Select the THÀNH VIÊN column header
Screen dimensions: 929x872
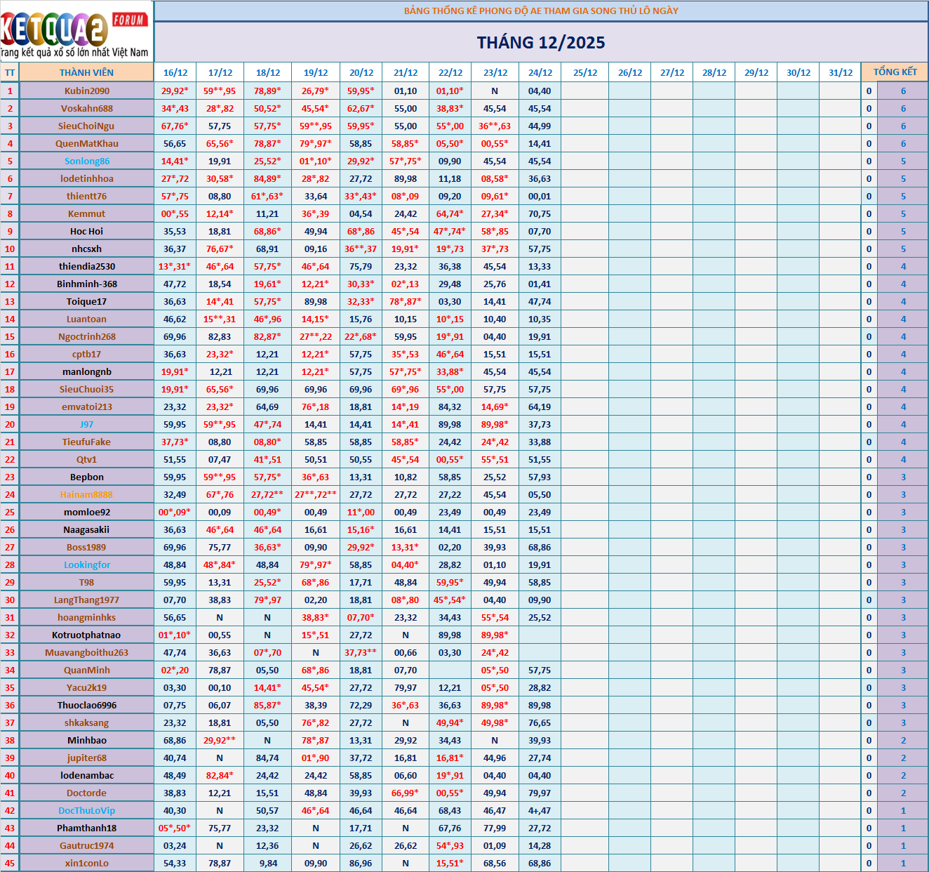pos(86,72)
